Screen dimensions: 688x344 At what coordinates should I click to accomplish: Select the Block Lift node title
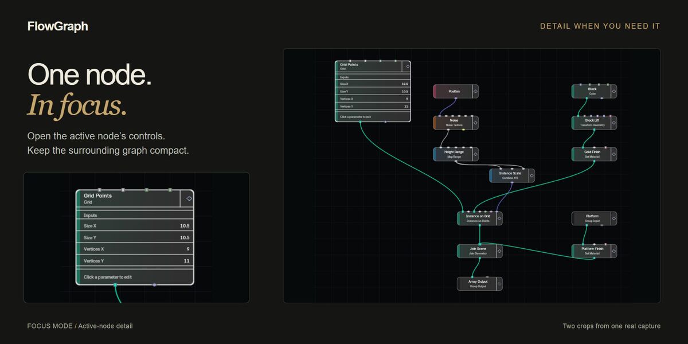point(592,120)
